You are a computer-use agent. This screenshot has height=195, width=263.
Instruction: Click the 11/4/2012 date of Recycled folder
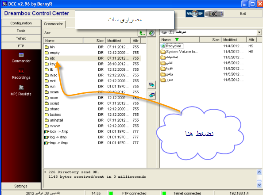point(233,46)
